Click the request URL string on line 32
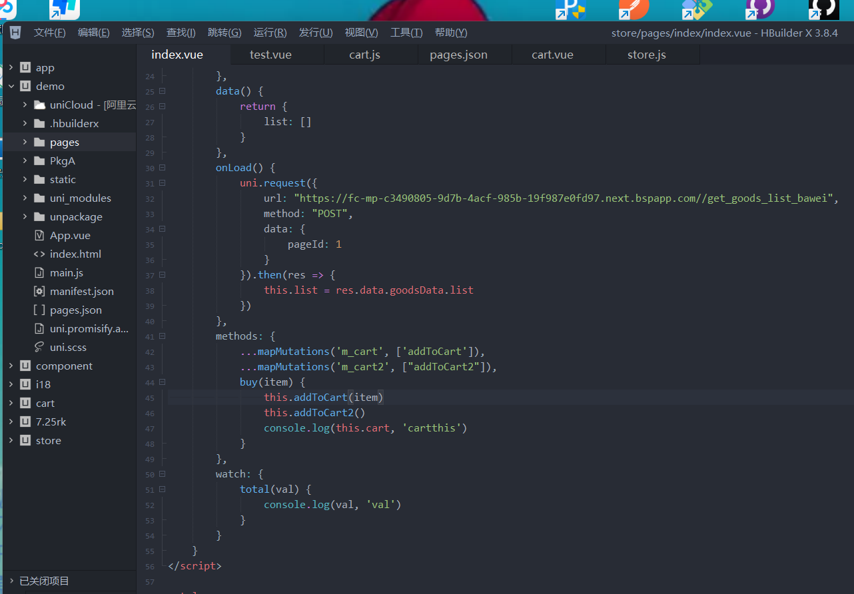Screen dimensions: 854x594 [x=564, y=198]
